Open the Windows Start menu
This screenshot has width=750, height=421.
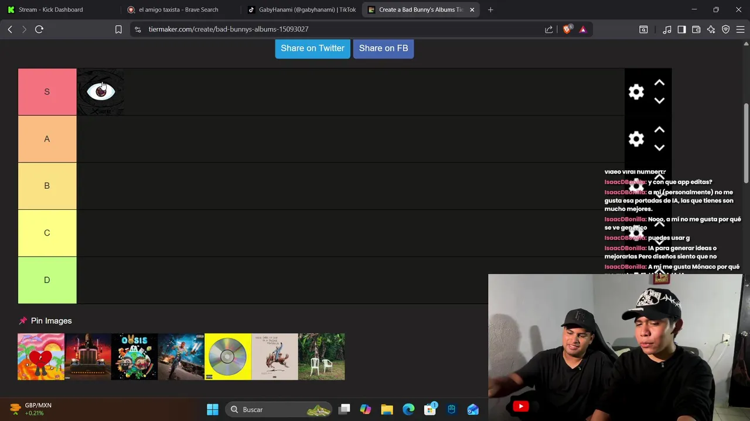point(213,409)
